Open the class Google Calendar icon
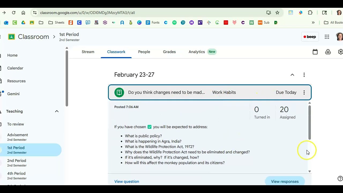Image resolution: width=343 pixels, height=193 pixels. (315, 52)
